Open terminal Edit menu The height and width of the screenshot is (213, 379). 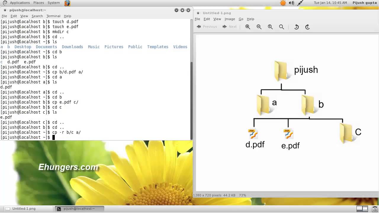click(x=14, y=16)
